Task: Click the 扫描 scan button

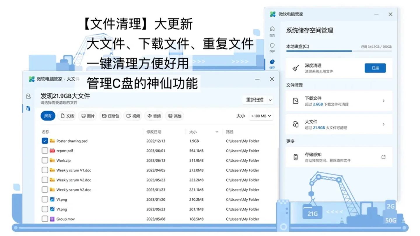Action: 375,68
